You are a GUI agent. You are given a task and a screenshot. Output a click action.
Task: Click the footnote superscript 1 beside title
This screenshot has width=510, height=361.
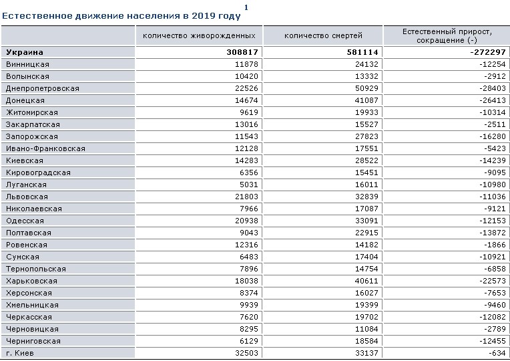tap(246, 7)
